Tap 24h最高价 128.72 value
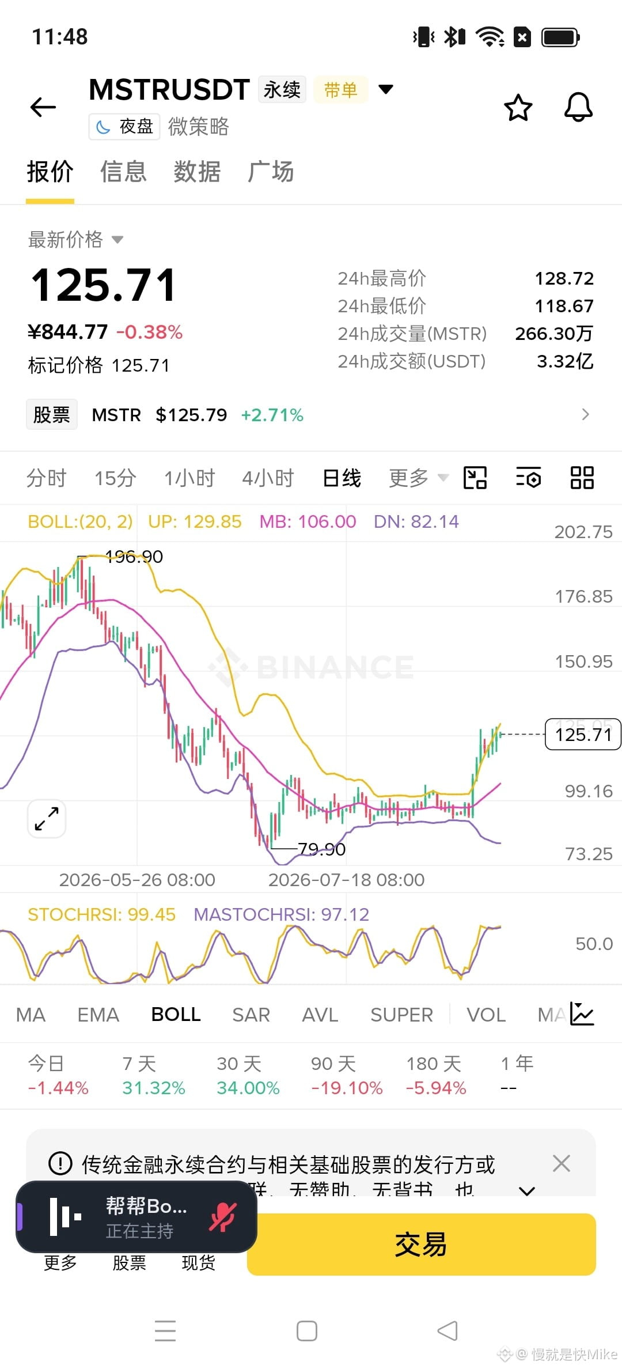This screenshot has height=1369, width=622. coord(564,278)
